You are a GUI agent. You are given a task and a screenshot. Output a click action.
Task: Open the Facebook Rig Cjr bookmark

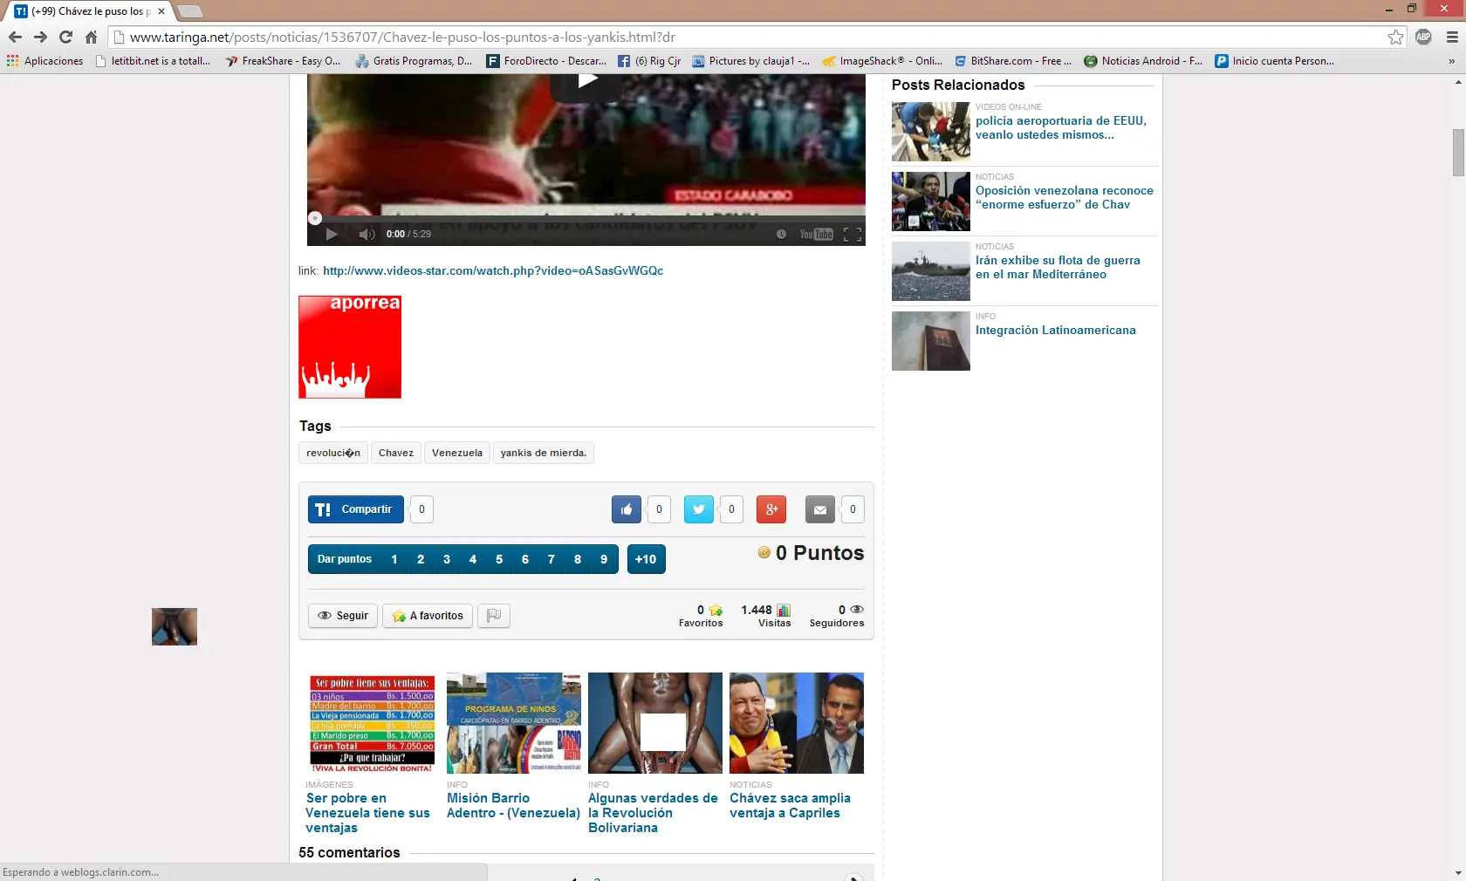coord(649,61)
